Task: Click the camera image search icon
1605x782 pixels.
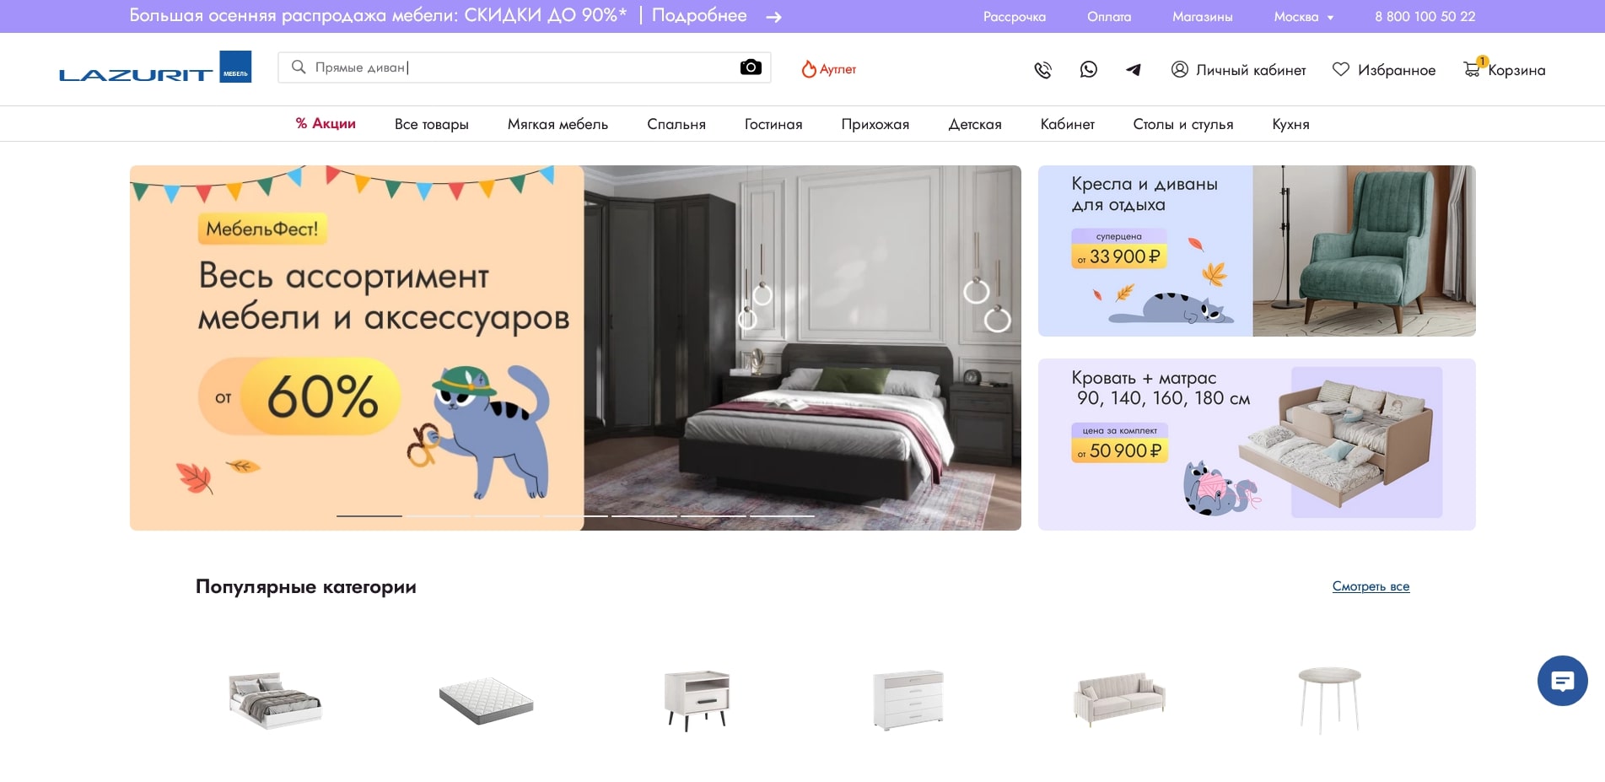Action: (x=750, y=67)
